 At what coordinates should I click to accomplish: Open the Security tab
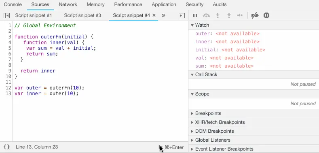tap(194, 4)
